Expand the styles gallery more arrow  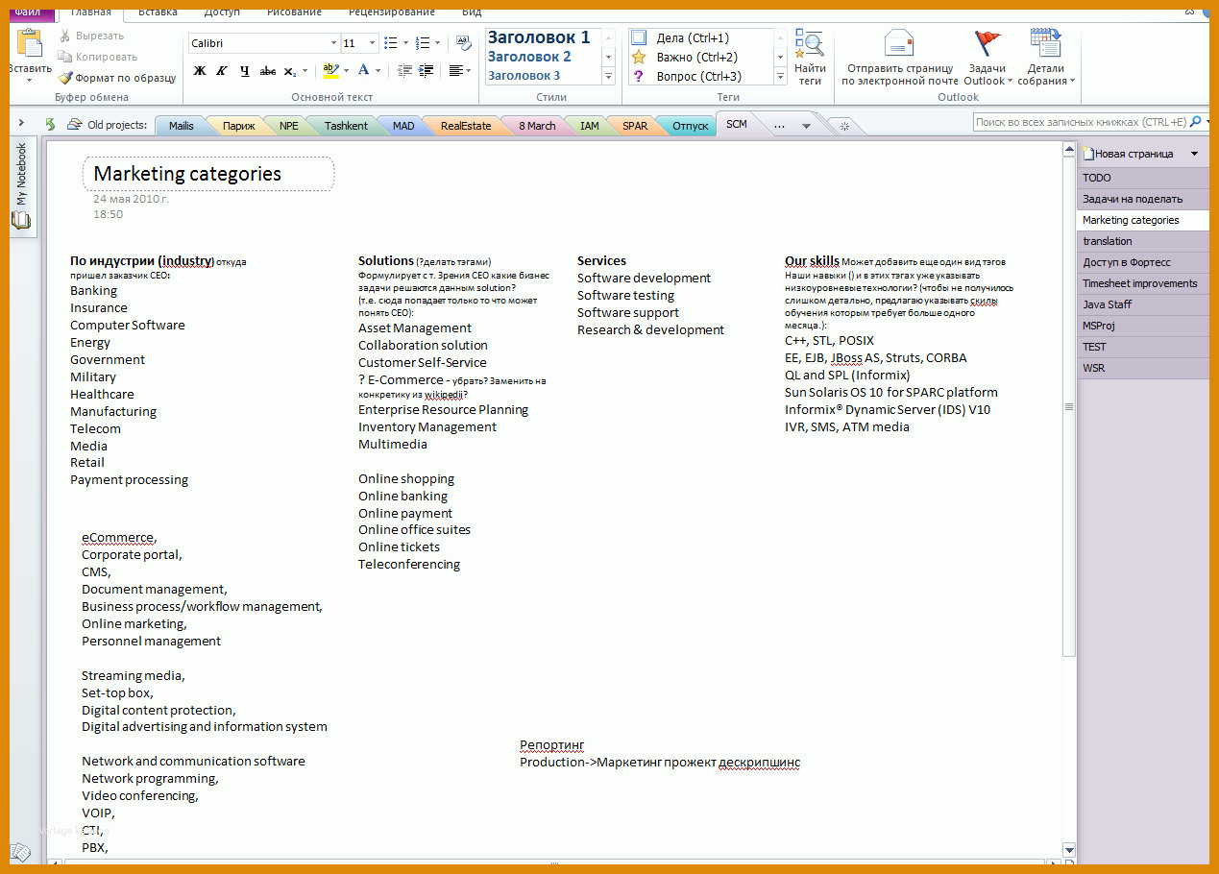[x=608, y=76]
